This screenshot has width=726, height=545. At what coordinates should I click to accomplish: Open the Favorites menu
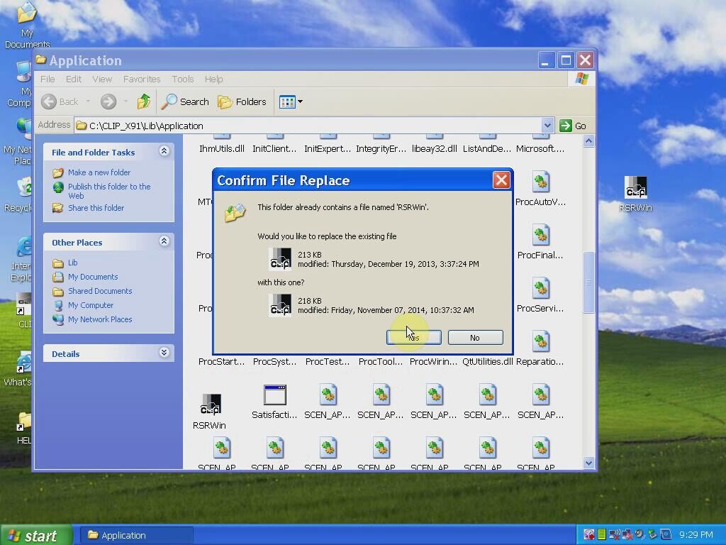pyautogui.click(x=142, y=79)
